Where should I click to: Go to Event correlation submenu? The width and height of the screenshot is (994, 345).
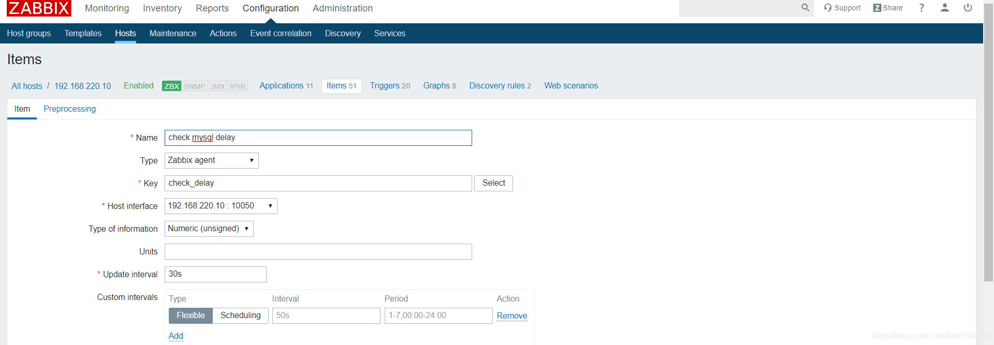[281, 33]
